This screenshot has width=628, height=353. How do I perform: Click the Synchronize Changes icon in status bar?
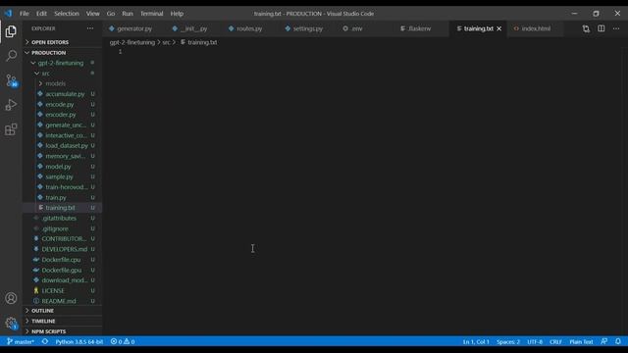click(x=45, y=342)
